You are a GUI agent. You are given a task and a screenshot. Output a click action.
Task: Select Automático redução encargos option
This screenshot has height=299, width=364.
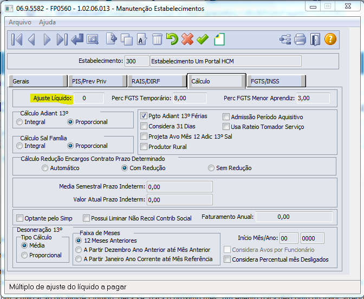(45, 168)
